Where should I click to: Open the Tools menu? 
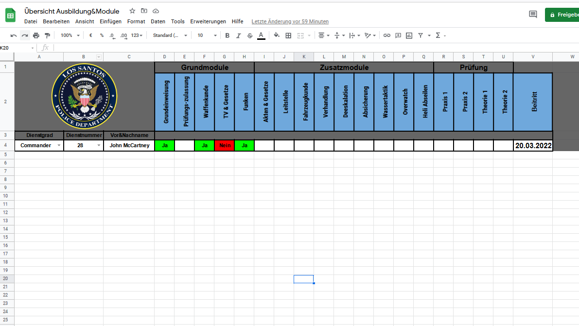pyautogui.click(x=177, y=21)
